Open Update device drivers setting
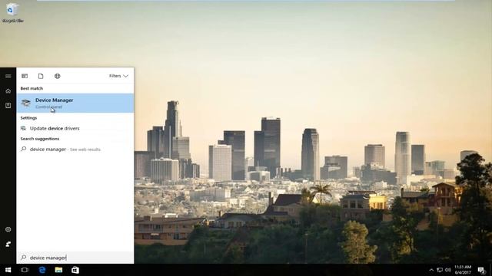The height and width of the screenshot is (276, 492). (x=75, y=128)
